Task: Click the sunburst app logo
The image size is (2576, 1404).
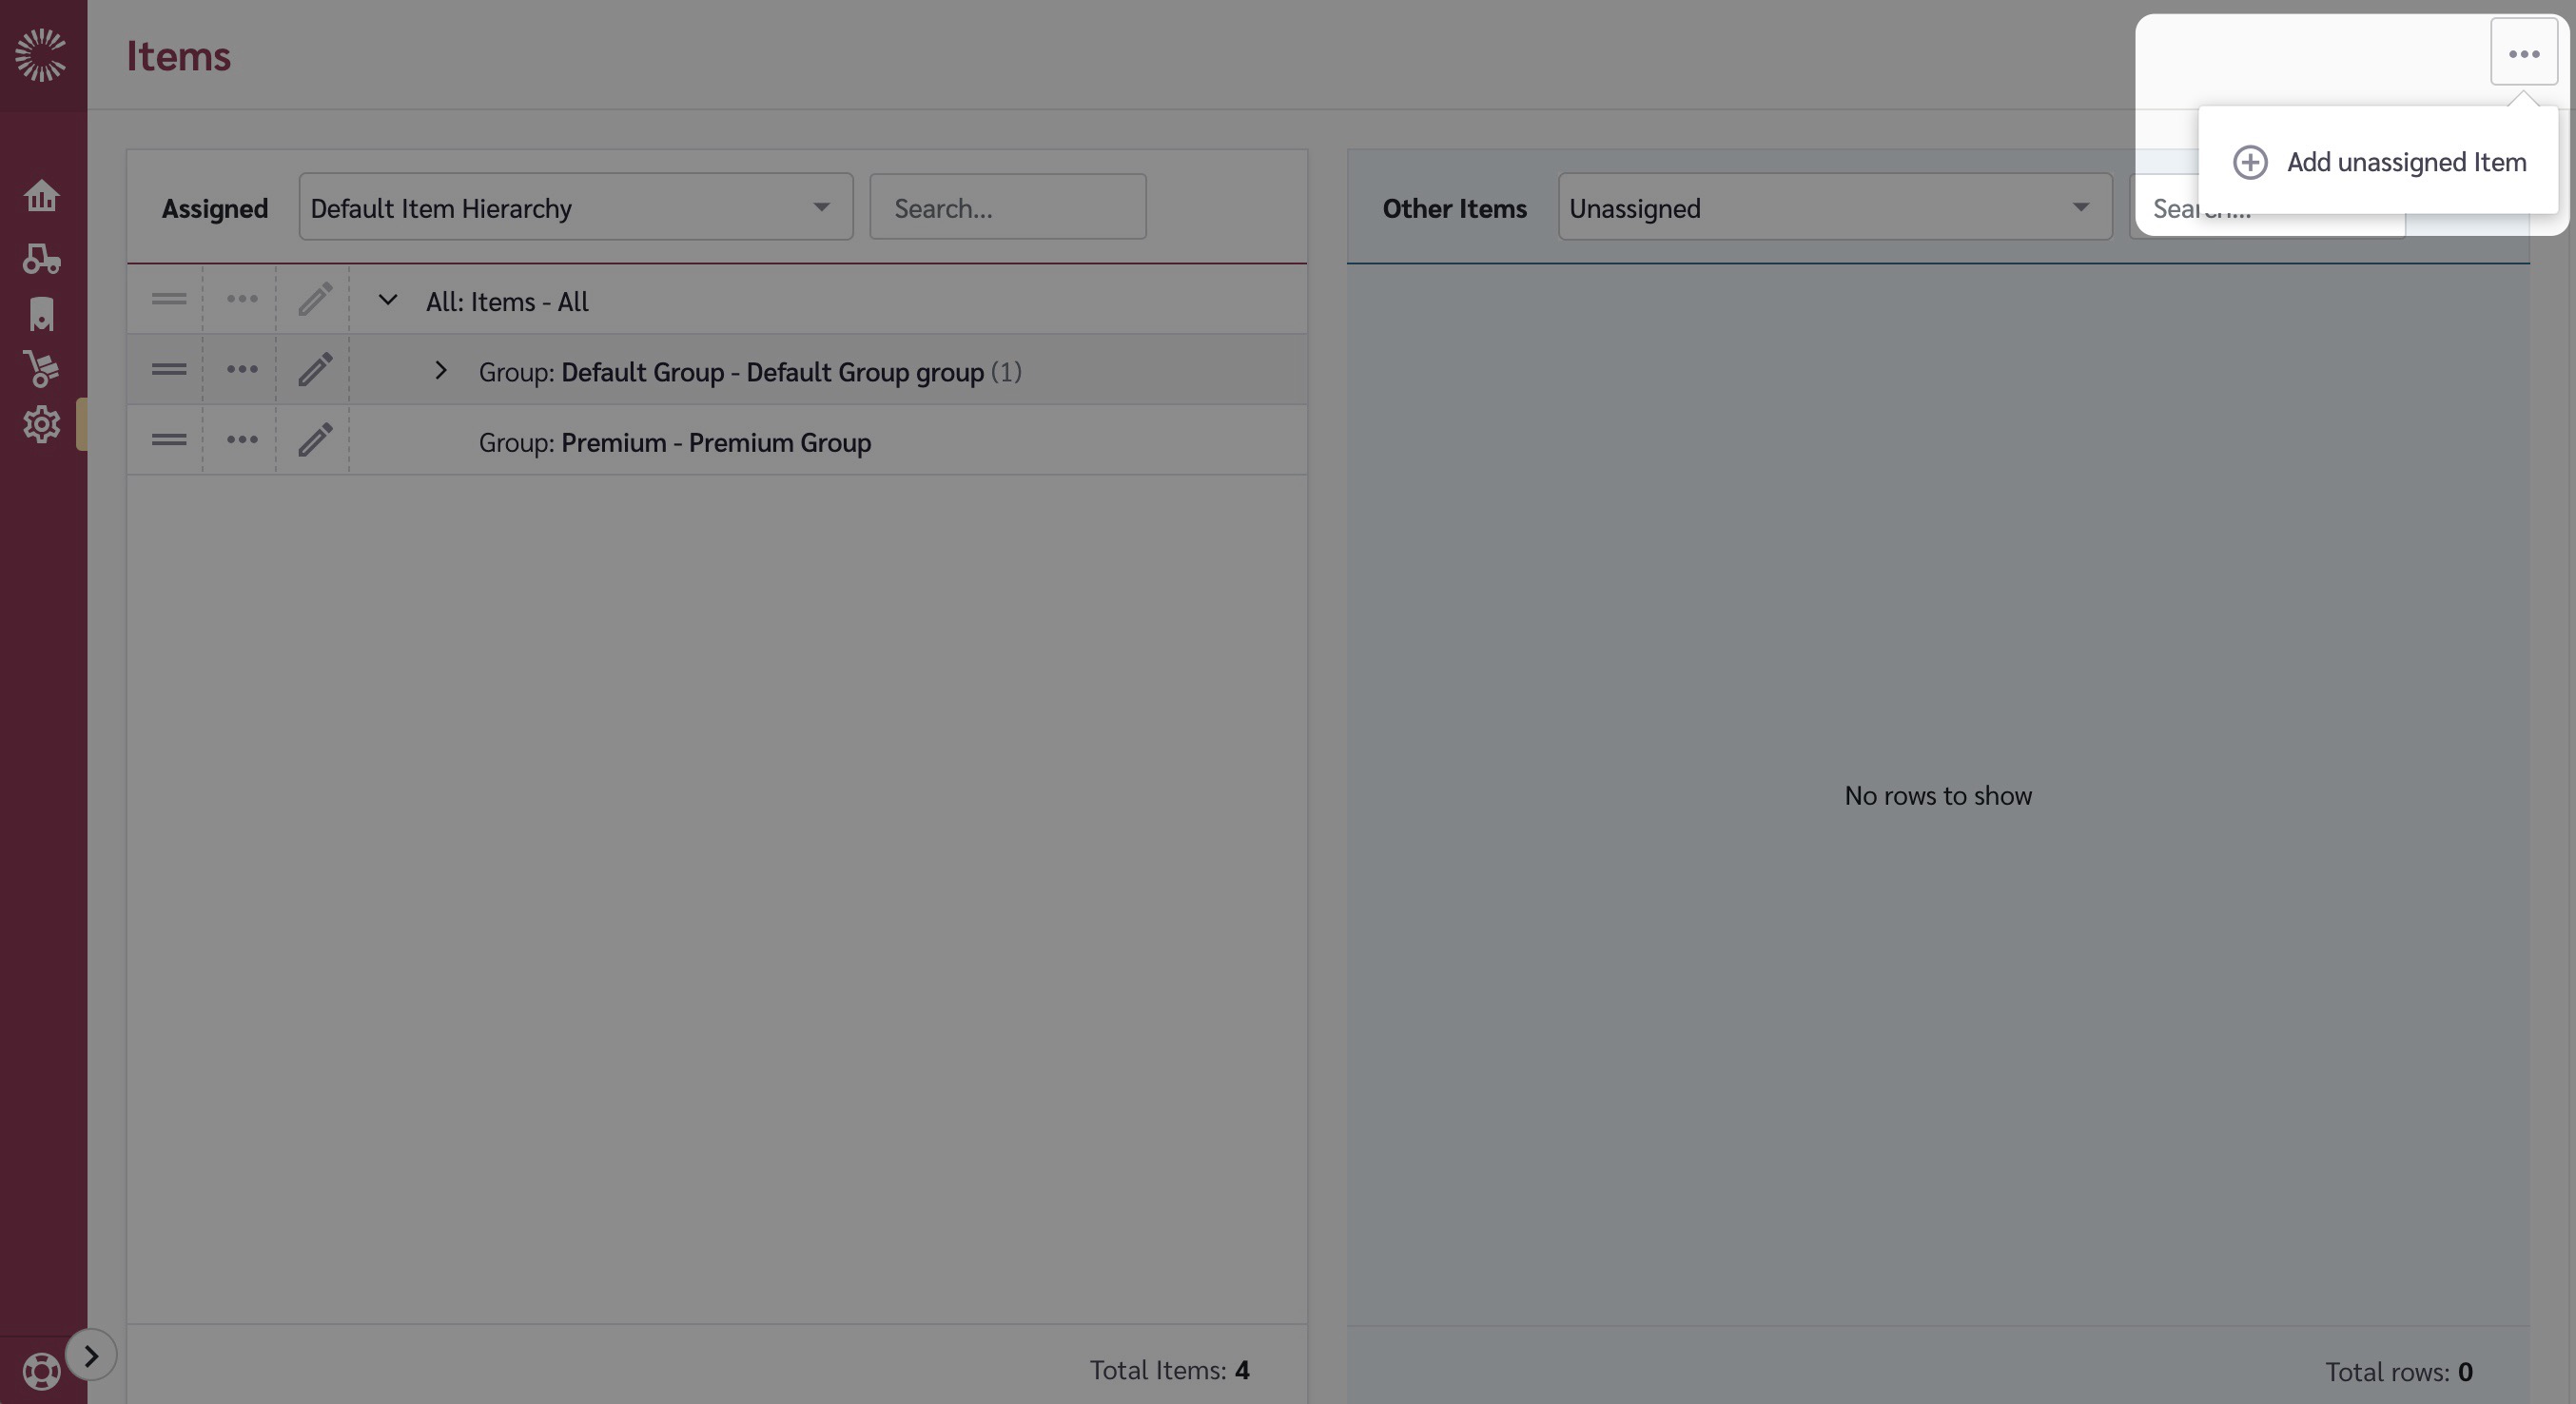Action: 41,54
